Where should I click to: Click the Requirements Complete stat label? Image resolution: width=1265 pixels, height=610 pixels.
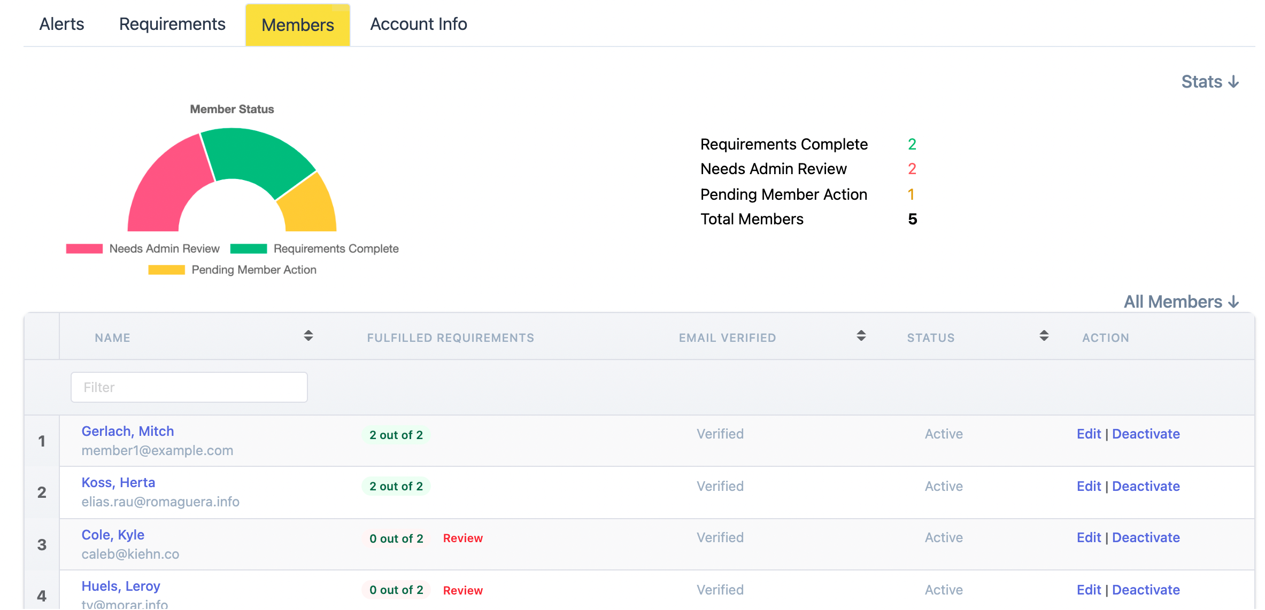click(x=784, y=144)
